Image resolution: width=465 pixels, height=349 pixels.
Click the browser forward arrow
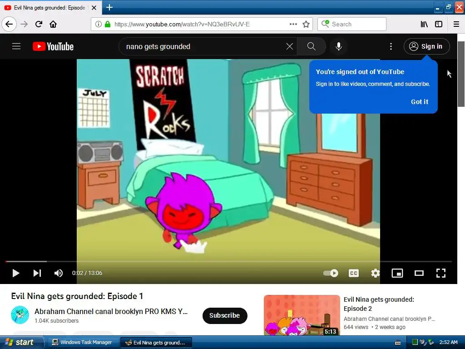[24, 24]
